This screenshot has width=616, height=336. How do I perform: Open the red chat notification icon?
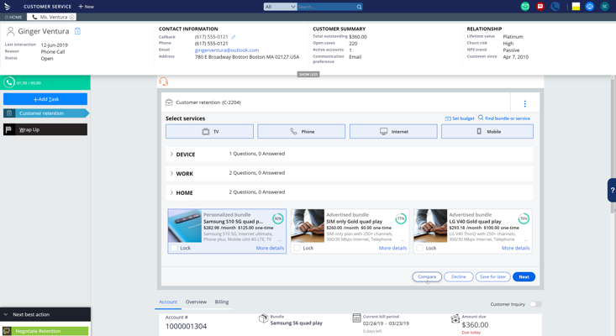tap(540, 7)
